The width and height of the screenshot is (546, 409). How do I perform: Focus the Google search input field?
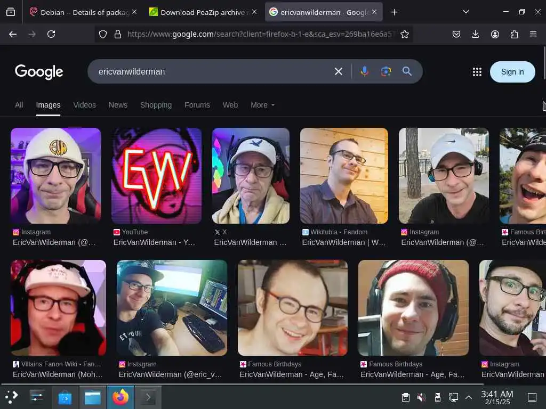click(x=212, y=72)
